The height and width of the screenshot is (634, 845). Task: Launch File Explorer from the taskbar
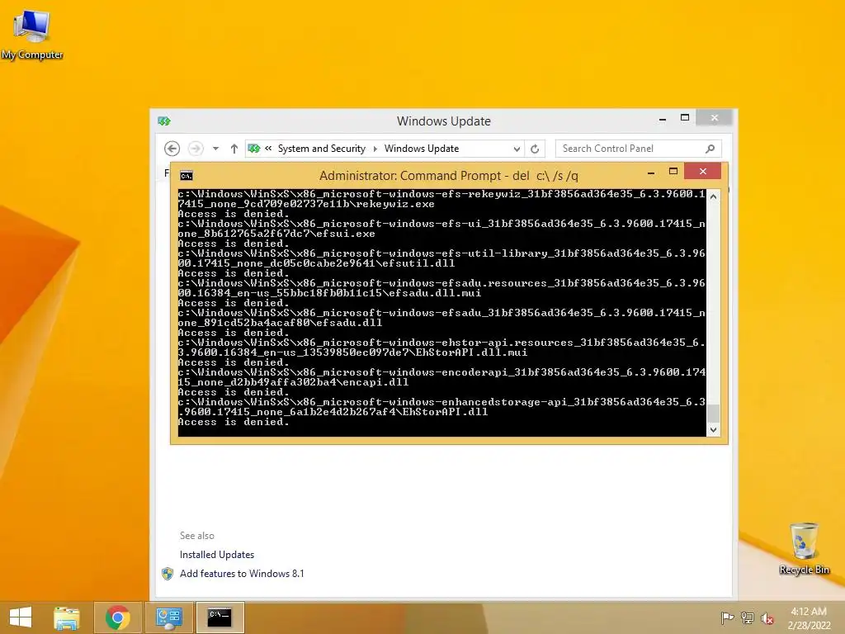coord(67,617)
